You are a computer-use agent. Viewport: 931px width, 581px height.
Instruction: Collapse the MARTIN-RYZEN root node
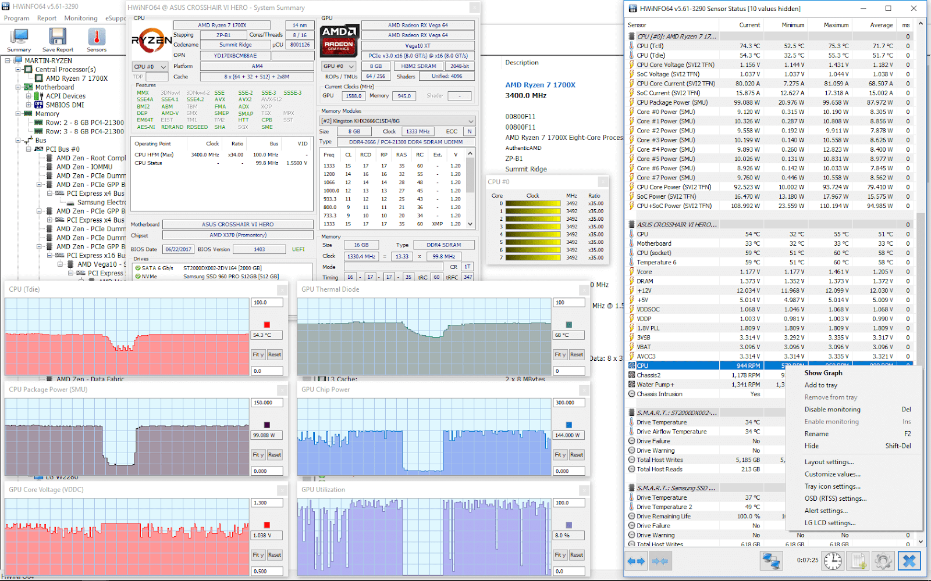click(8, 60)
